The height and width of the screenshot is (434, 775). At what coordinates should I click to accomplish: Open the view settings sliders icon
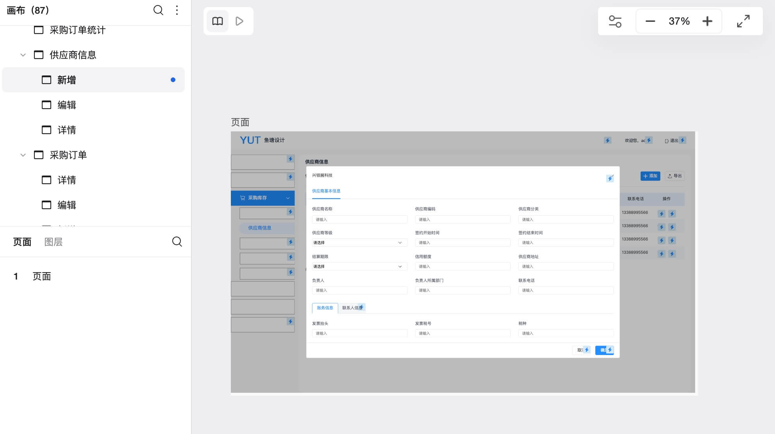pyautogui.click(x=615, y=21)
